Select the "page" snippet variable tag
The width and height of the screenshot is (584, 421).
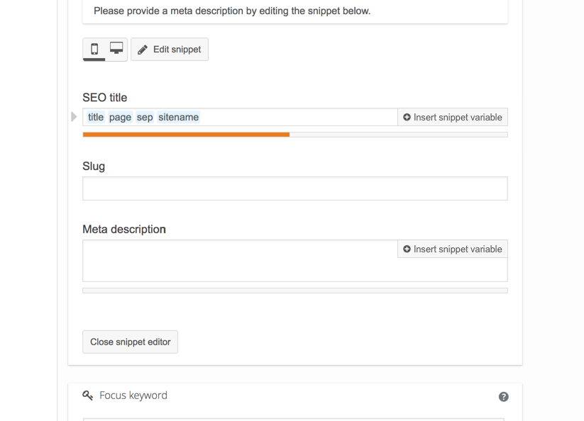pyautogui.click(x=119, y=116)
